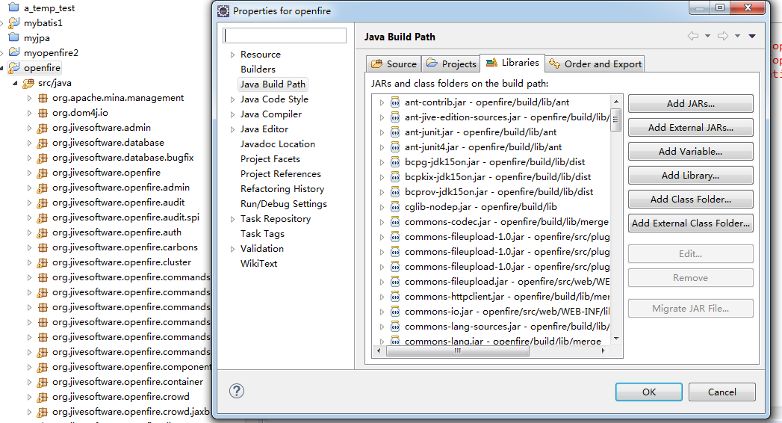Image resolution: width=782 pixels, height=423 pixels.
Task: Open Javadoc Location properties page
Action: 278,144
